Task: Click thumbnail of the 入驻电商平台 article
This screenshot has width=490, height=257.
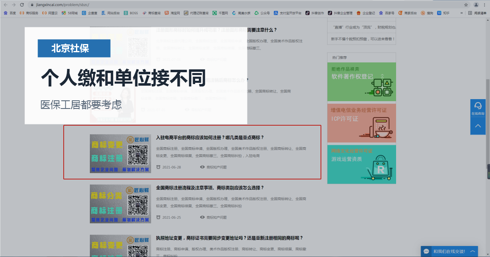Action: (120, 153)
